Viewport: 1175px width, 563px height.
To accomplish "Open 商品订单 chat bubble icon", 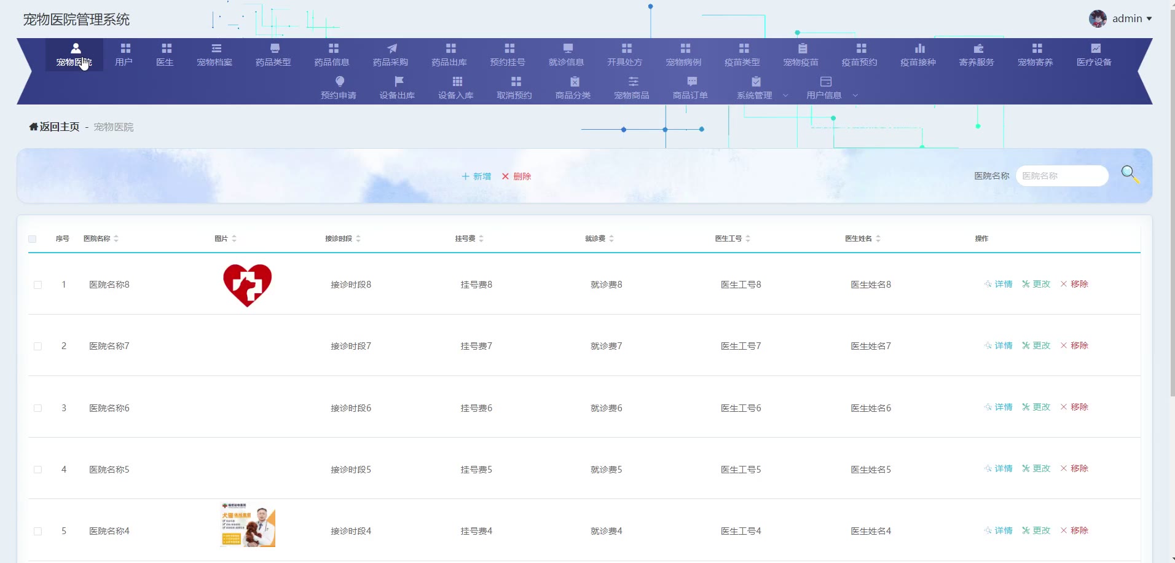I will tap(691, 82).
